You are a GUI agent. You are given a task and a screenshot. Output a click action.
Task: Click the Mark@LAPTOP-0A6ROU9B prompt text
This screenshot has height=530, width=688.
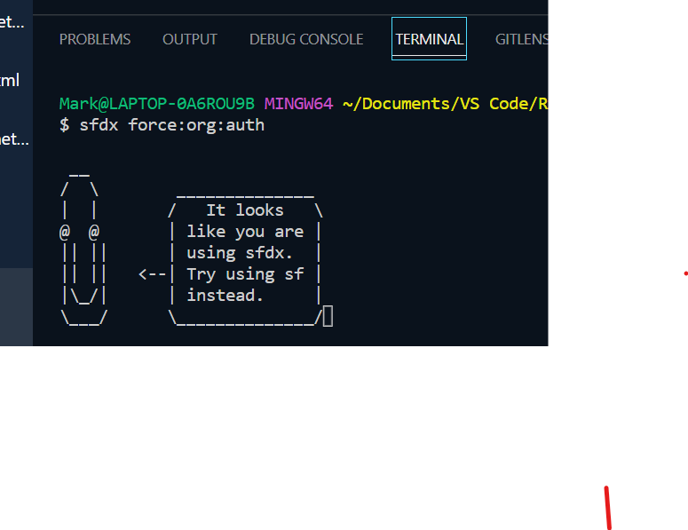tap(156, 104)
